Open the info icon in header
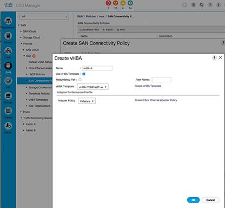The width and height of the screenshot is (225, 208). pos(219,5)
